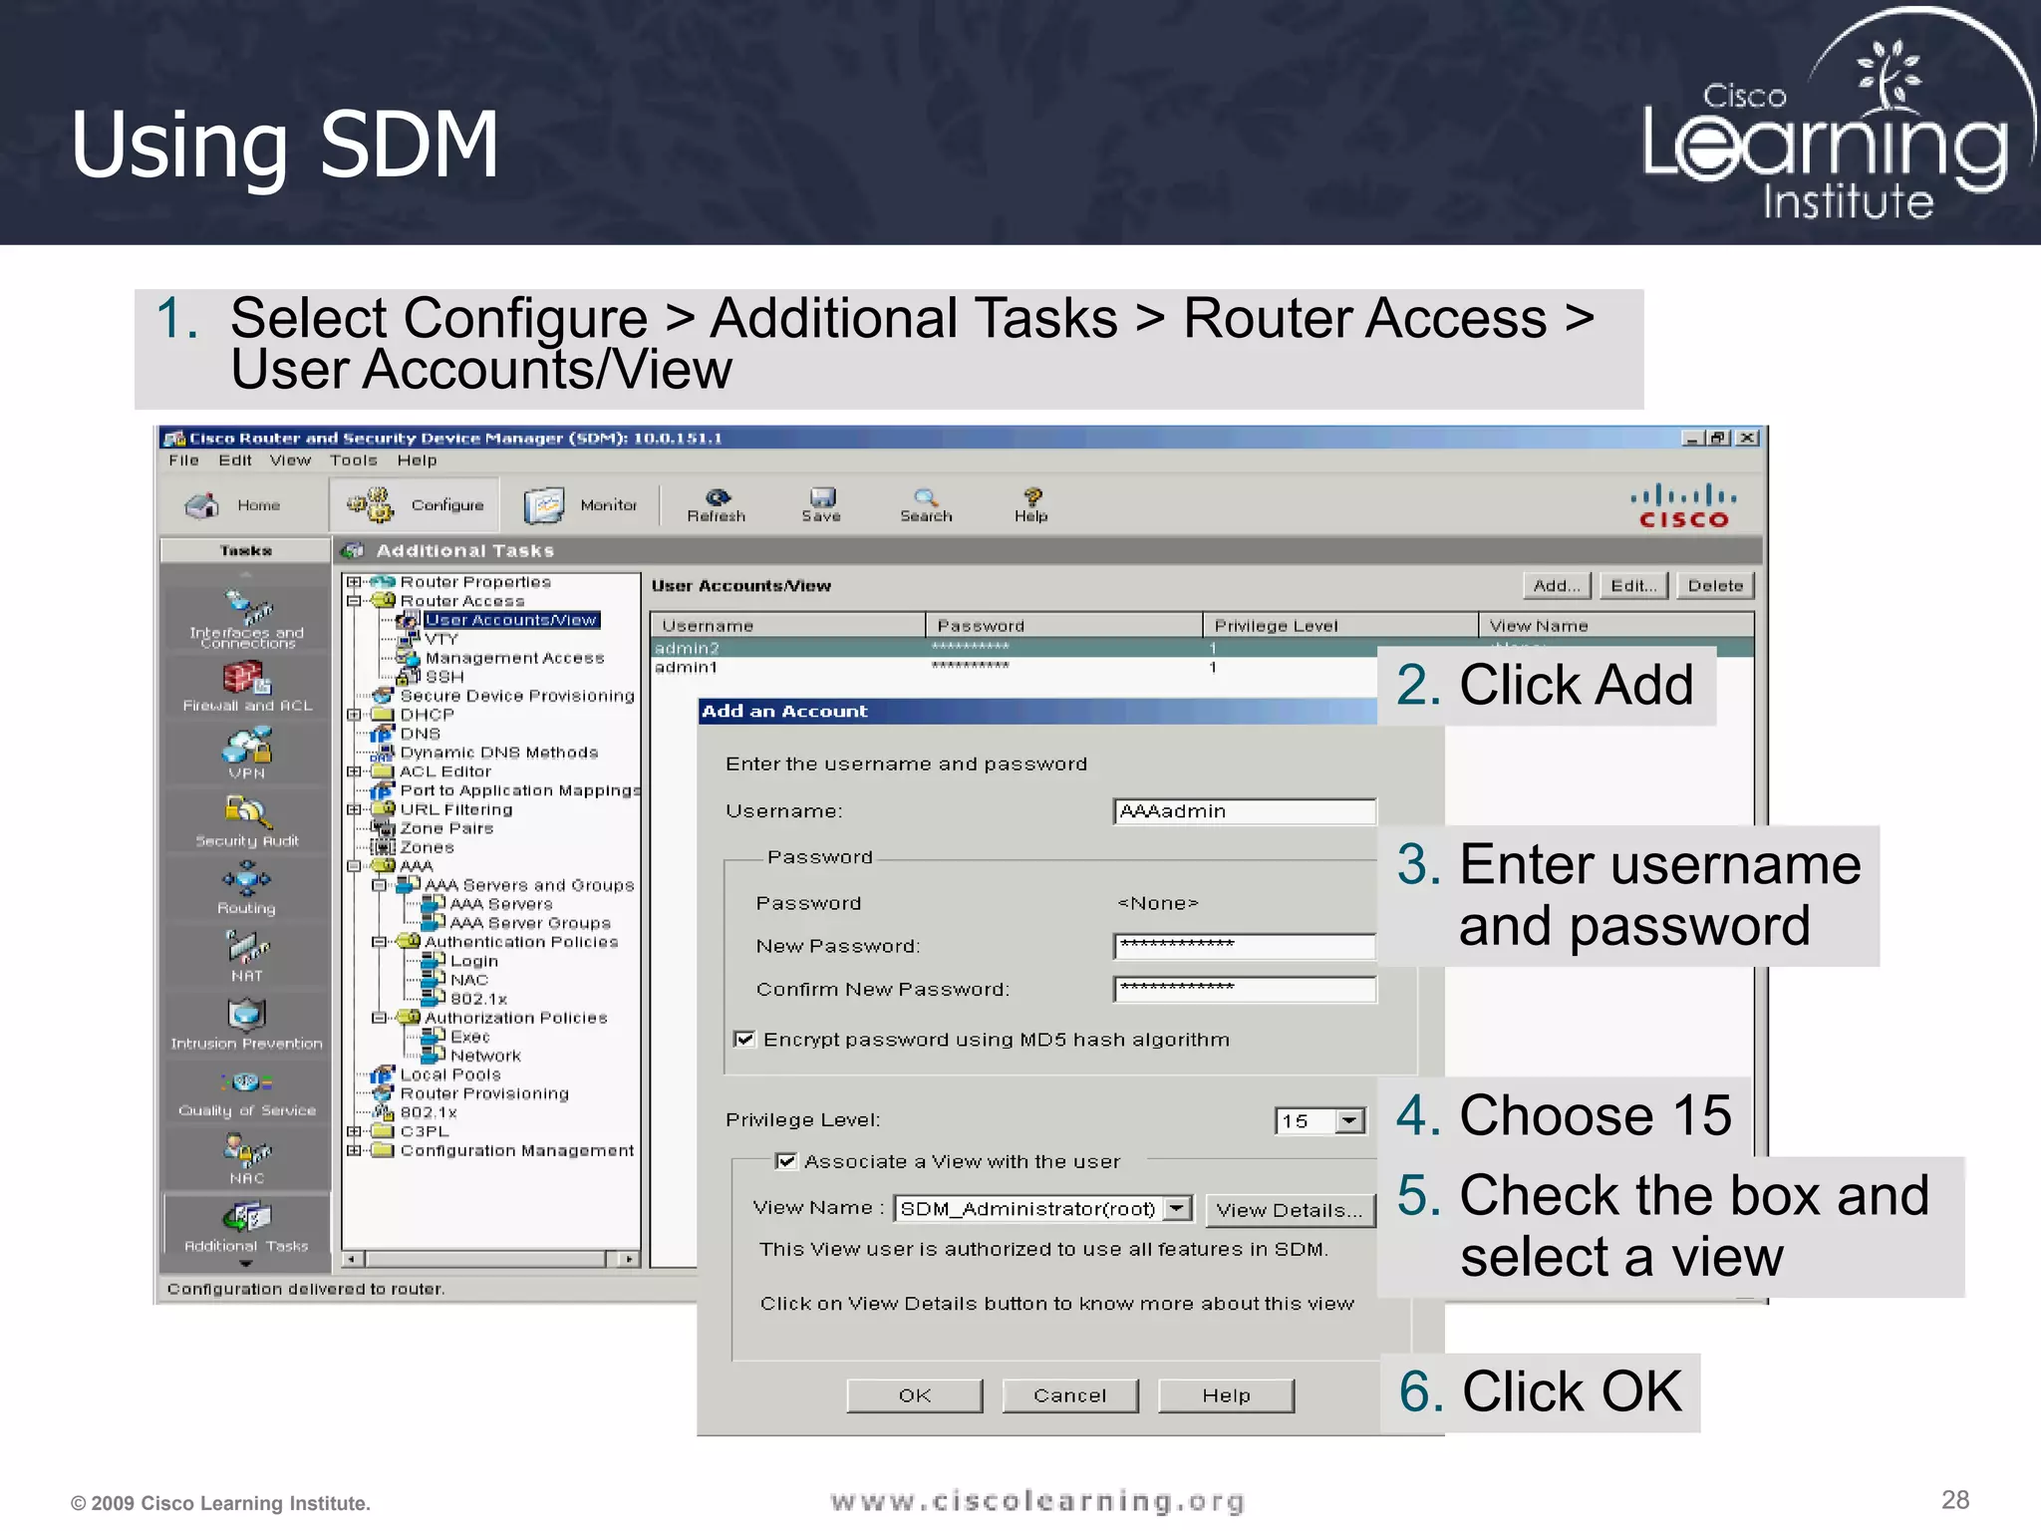Screen dimensions: 2041x1531
Task: Select Local Pools tree node
Action: (x=450, y=1074)
